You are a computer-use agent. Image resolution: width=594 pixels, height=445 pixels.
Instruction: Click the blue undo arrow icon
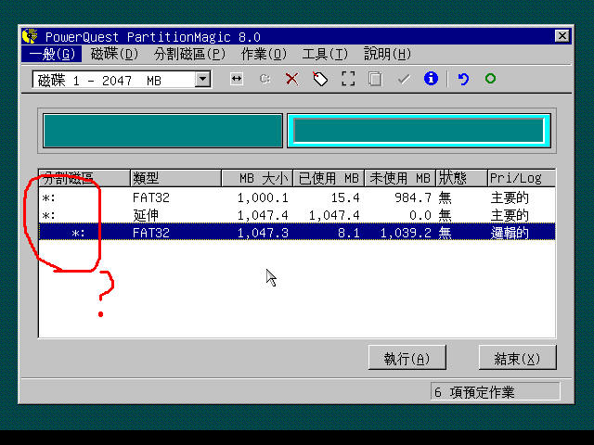coord(463,79)
